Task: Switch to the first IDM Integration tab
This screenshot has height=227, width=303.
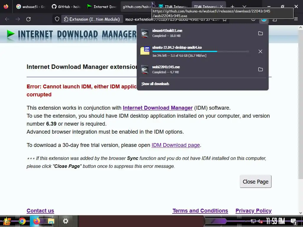Action: (x=173, y=7)
